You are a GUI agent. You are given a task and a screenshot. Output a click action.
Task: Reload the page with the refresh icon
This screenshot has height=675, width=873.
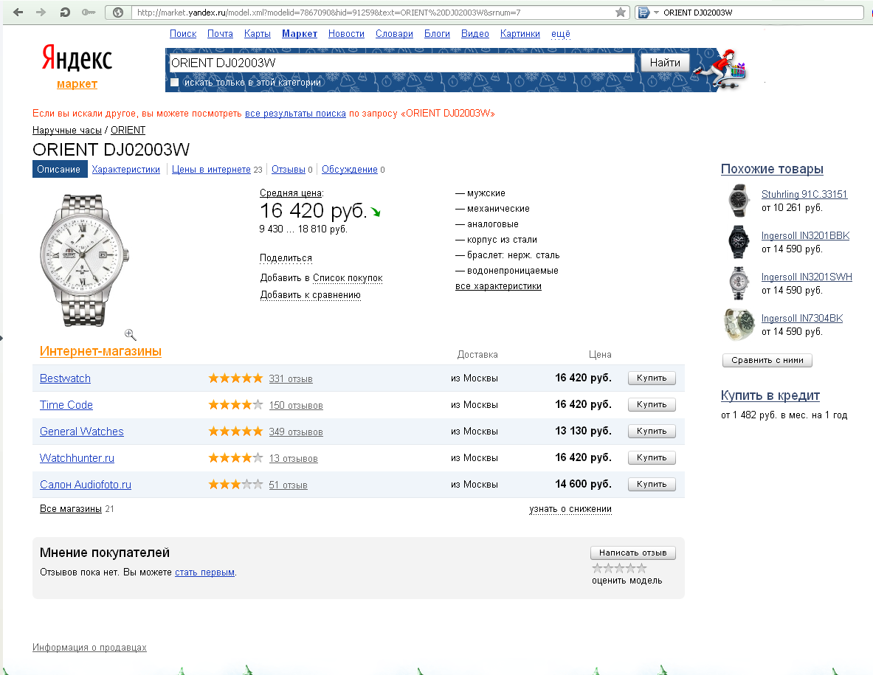[65, 13]
